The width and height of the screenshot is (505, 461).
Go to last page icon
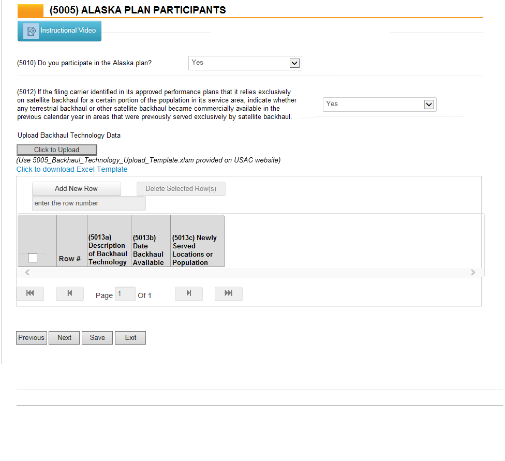coord(229,293)
